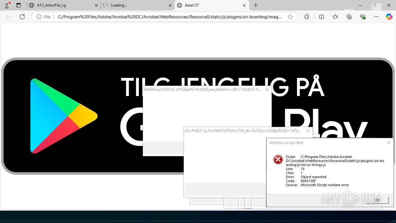Close the upper garbled-title dialog
Viewport: 396px width, 223px height.
(x=267, y=90)
